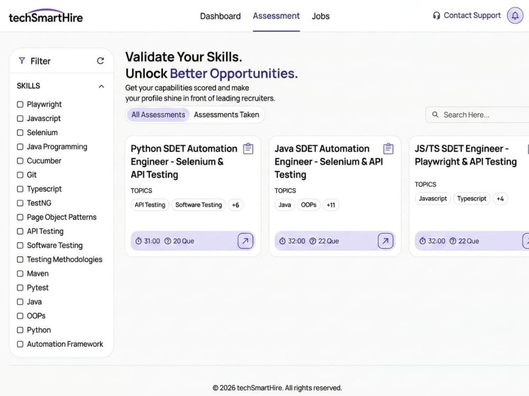Check the Playwright skill checkbox
Viewport: 529px width, 396px height.
20,104
